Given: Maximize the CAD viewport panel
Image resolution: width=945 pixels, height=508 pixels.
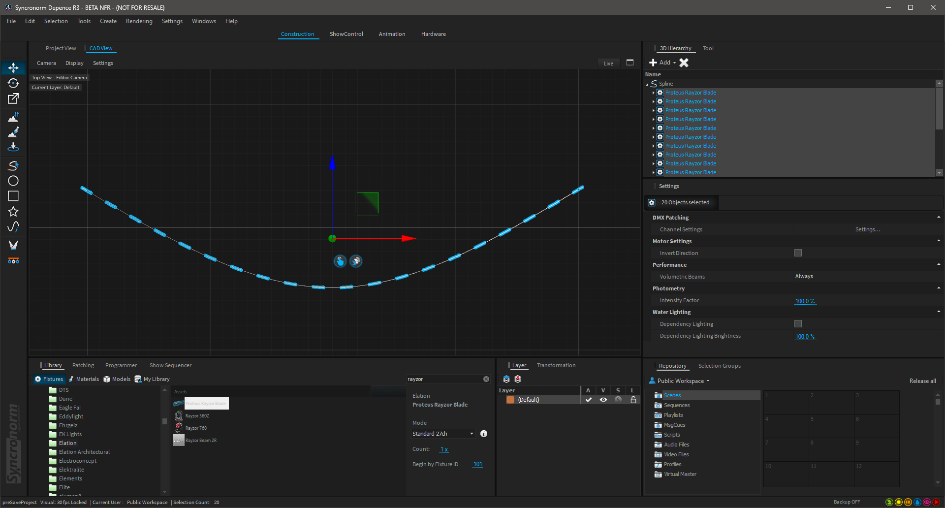Looking at the screenshot, I should click(630, 63).
